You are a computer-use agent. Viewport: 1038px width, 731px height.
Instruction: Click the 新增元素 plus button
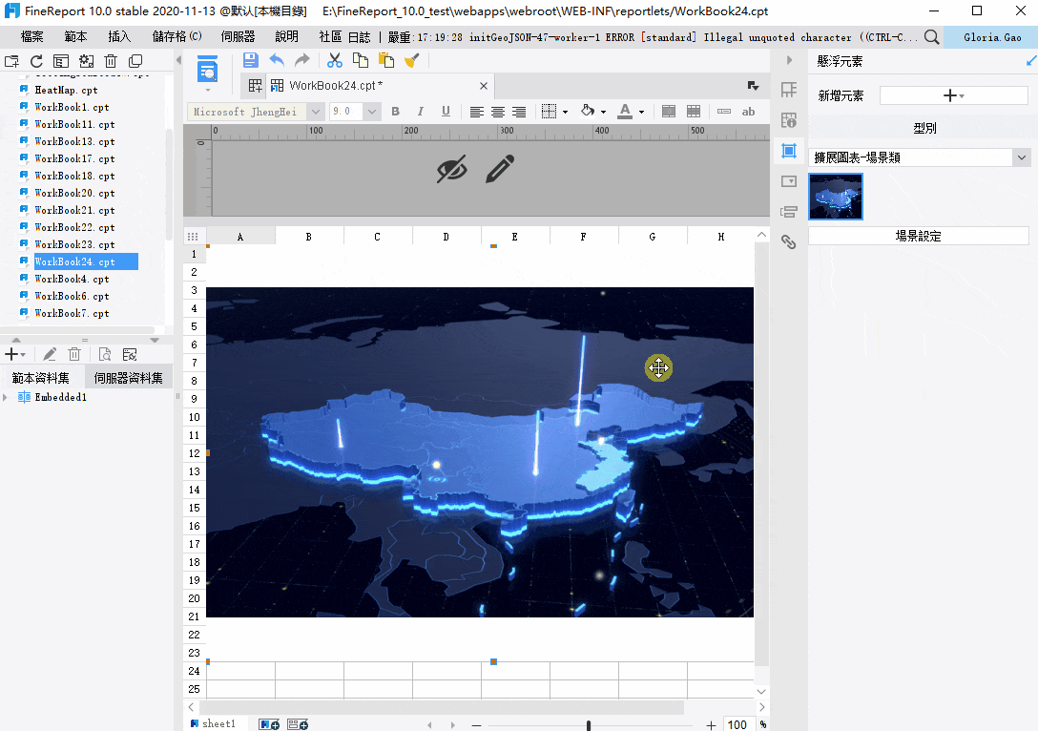click(953, 95)
